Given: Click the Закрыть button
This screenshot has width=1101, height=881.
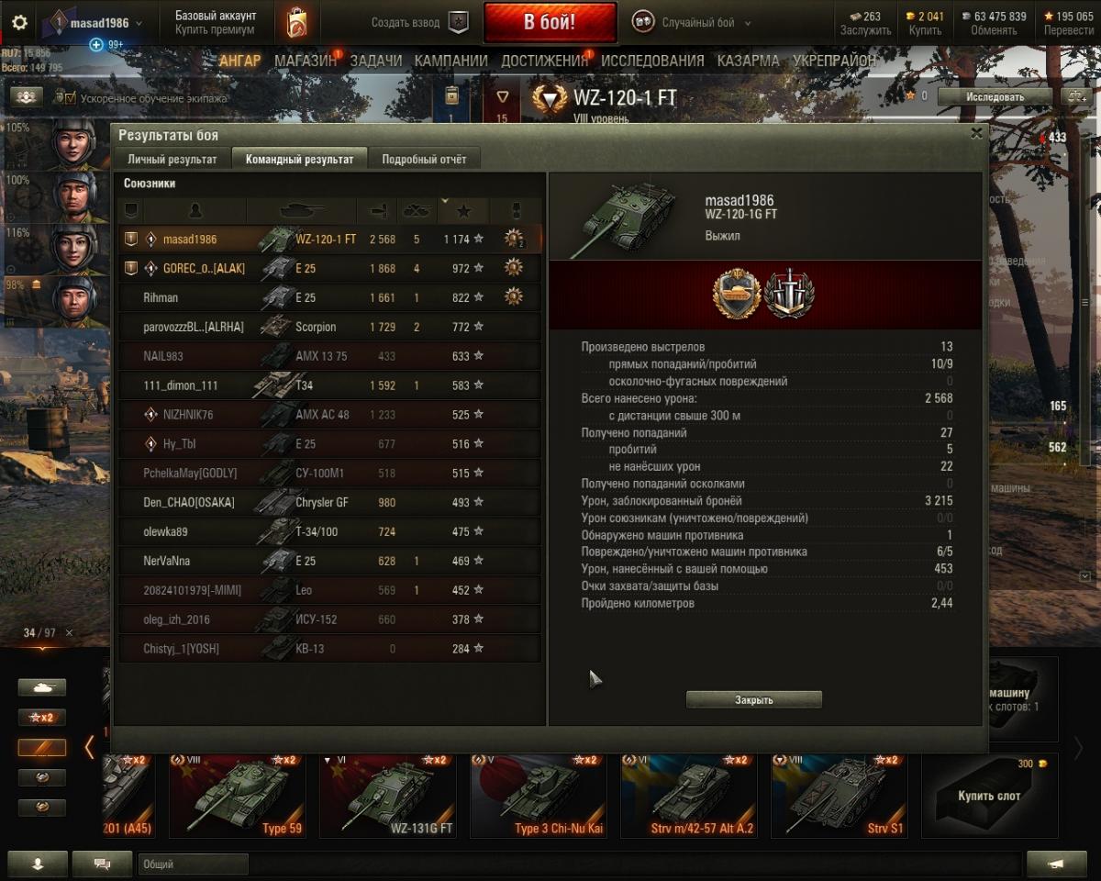Looking at the screenshot, I should pos(754,699).
